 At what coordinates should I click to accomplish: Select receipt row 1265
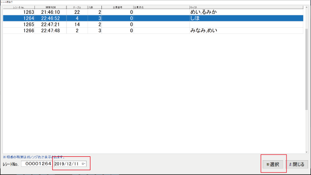pos(153,24)
